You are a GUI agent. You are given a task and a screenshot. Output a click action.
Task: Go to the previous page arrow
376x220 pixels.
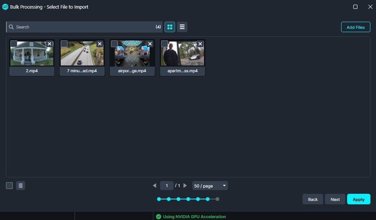[x=154, y=186]
